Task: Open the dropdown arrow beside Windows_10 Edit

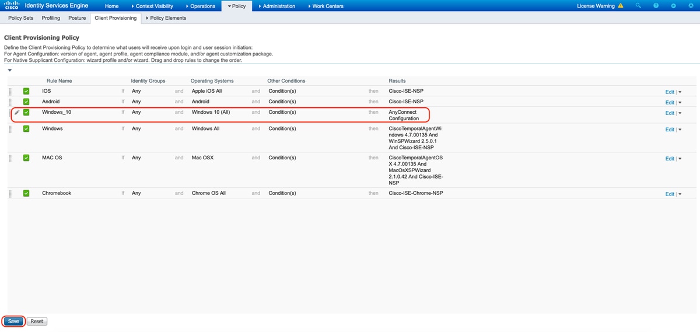Action: click(680, 113)
